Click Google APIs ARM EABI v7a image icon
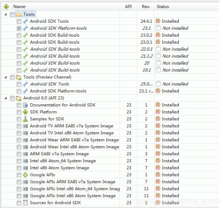 coord(25,182)
